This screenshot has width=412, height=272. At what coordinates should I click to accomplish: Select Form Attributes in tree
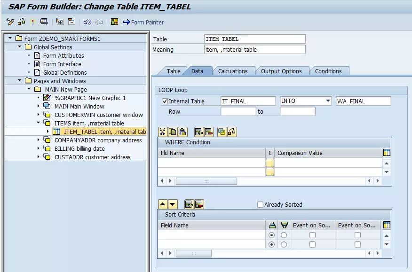tap(63, 55)
